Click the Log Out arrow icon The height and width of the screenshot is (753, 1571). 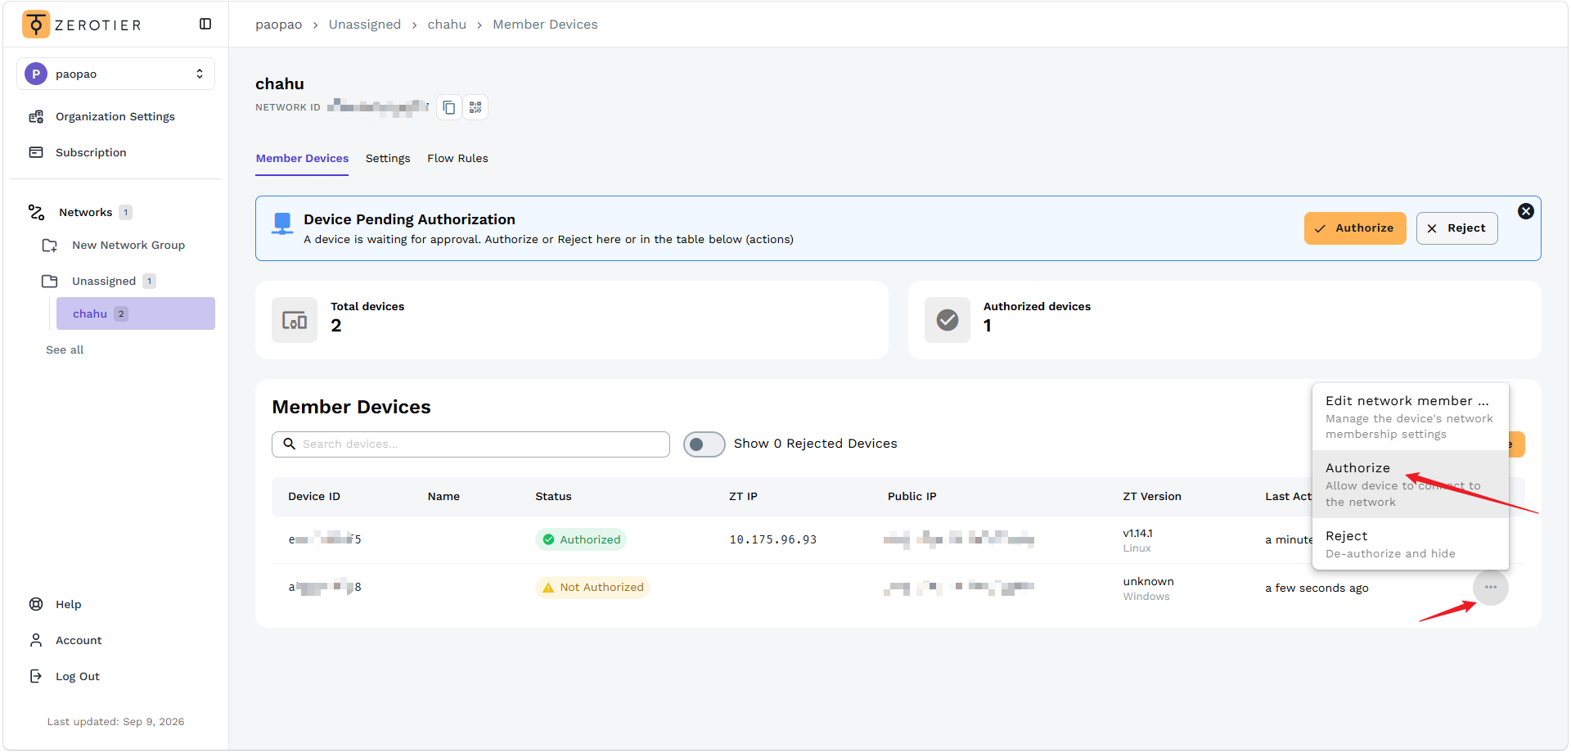pos(36,676)
